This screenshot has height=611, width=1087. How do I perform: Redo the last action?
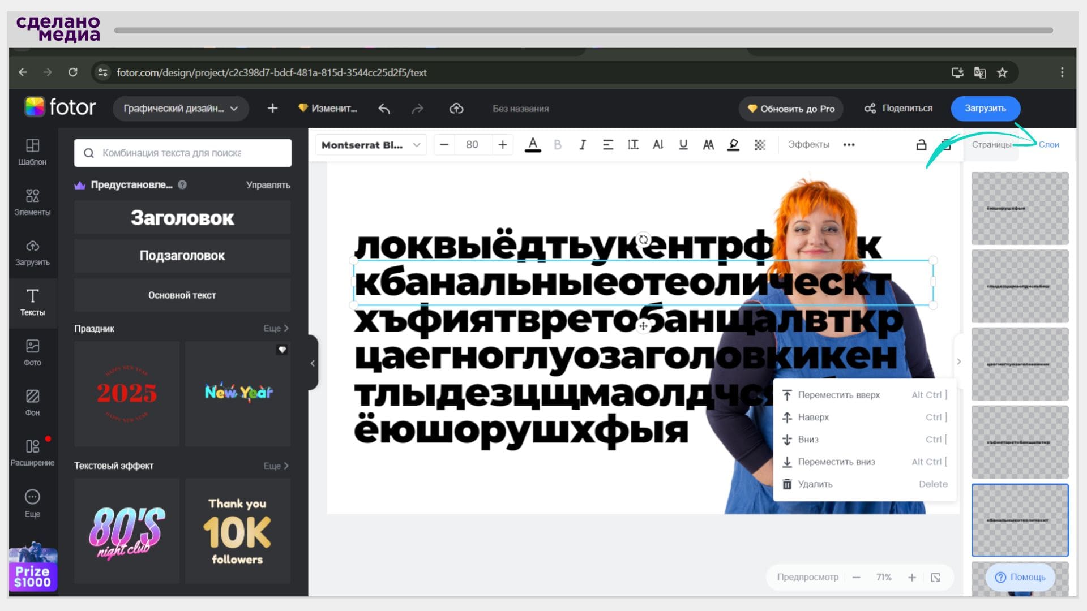pos(417,109)
